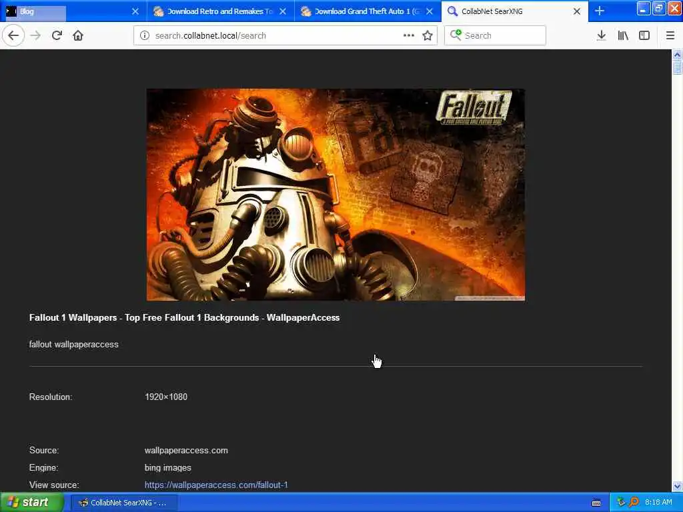
Task: Click the forward navigation arrow
Action: 35,36
